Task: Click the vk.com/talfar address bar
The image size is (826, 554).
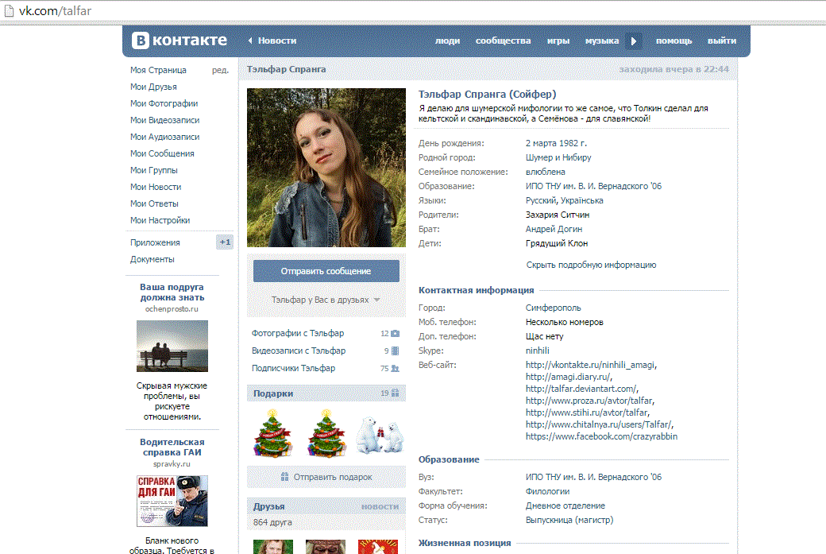Action: (56, 10)
